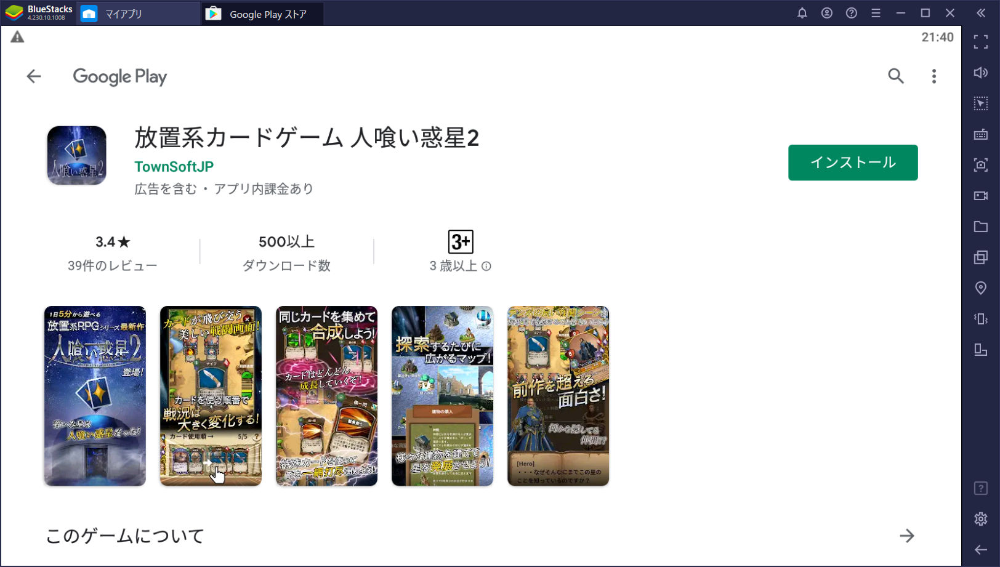Open the media folder from the sidebar
This screenshot has height=567, width=1000.
(x=981, y=227)
